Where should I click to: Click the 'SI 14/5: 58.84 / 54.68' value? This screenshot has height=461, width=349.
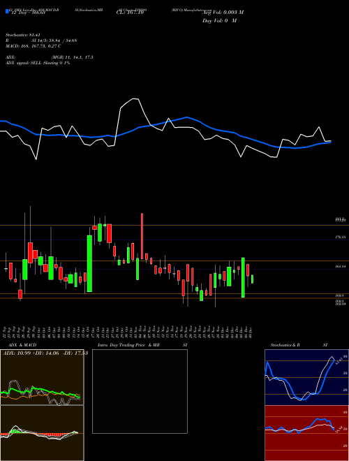[x=54, y=41]
